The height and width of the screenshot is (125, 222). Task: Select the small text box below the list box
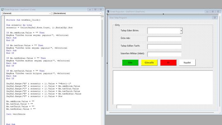(124, 107)
